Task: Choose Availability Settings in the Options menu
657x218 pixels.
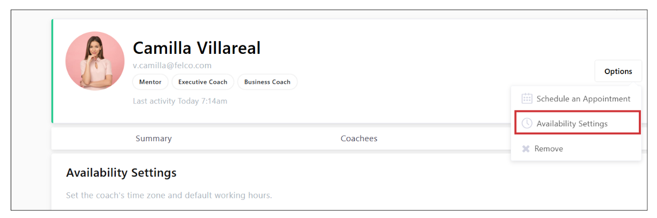Action: pos(572,124)
